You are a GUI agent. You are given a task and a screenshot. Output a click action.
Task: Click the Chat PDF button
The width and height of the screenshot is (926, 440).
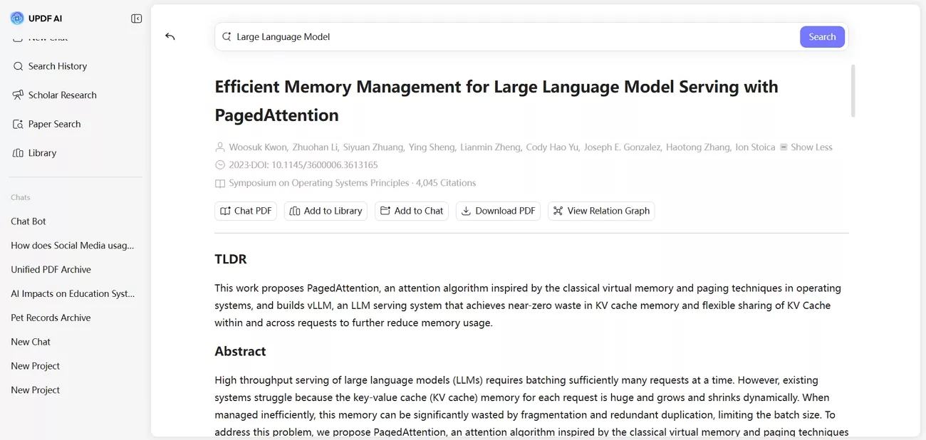(x=246, y=211)
